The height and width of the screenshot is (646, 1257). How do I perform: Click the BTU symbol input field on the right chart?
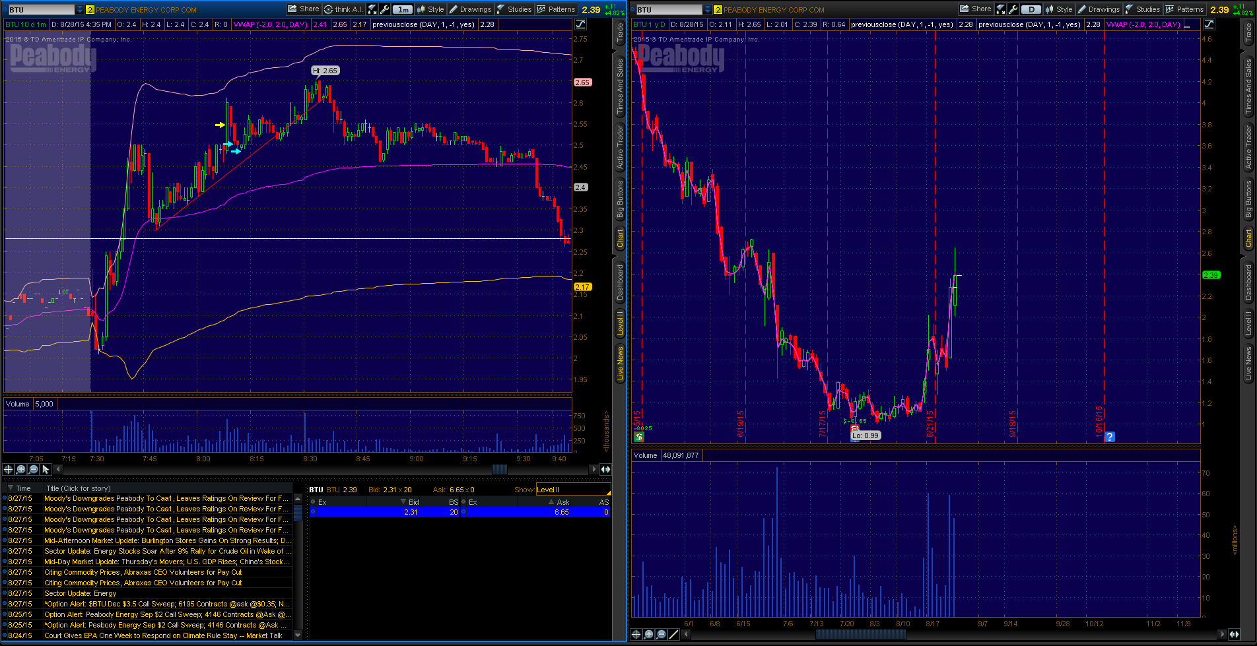tap(668, 10)
